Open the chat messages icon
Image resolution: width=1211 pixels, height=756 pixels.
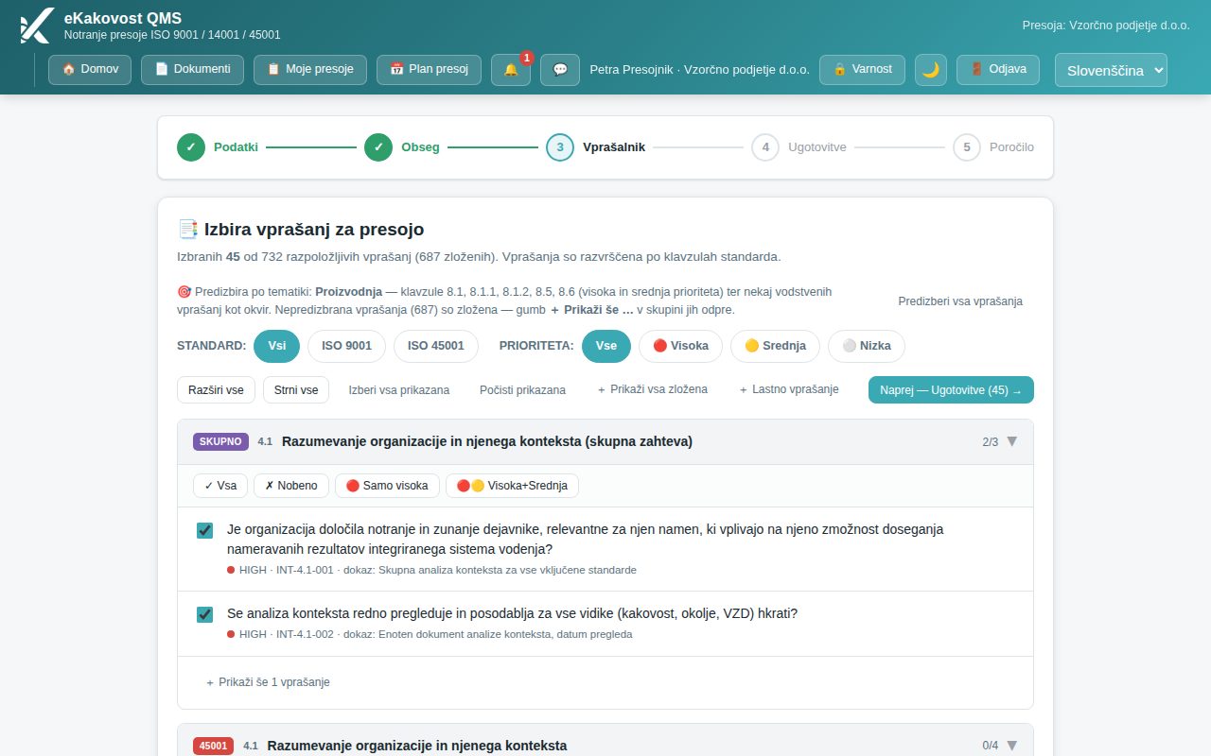(x=560, y=70)
